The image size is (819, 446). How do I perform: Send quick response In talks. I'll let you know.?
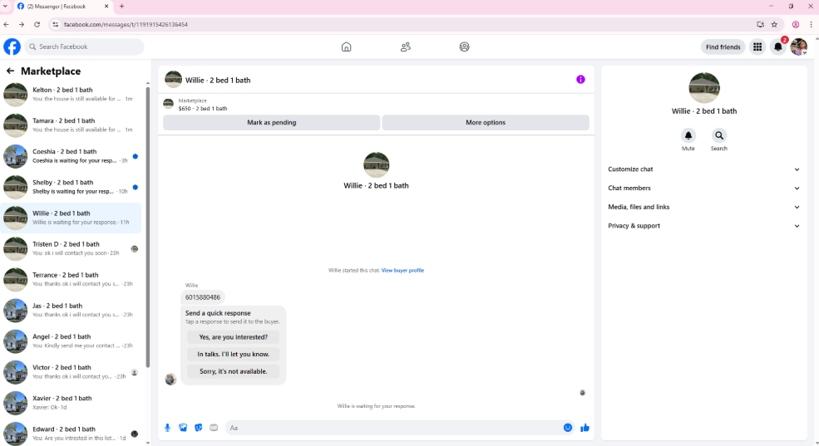(233, 354)
